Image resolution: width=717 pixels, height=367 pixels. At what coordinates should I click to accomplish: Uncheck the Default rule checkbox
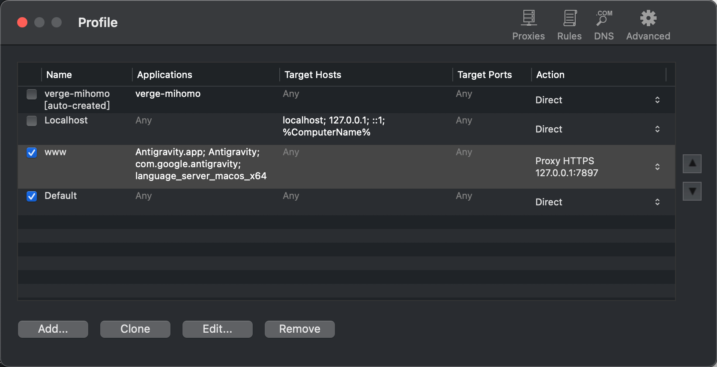pos(32,196)
